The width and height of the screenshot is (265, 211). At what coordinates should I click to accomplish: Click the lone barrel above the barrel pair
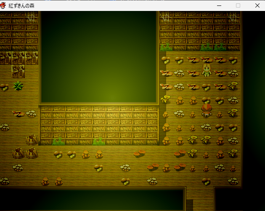point(32,139)
